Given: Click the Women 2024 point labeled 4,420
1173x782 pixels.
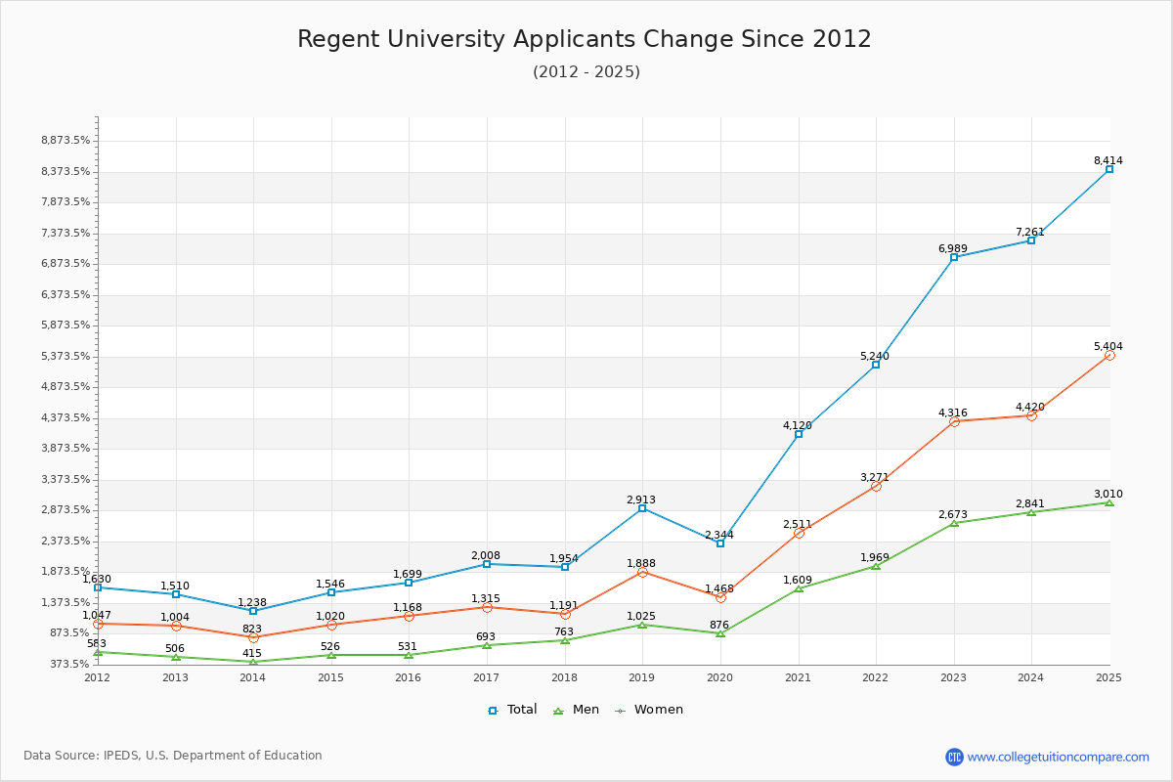Looking at the screenshot, I should (1031, 415).
